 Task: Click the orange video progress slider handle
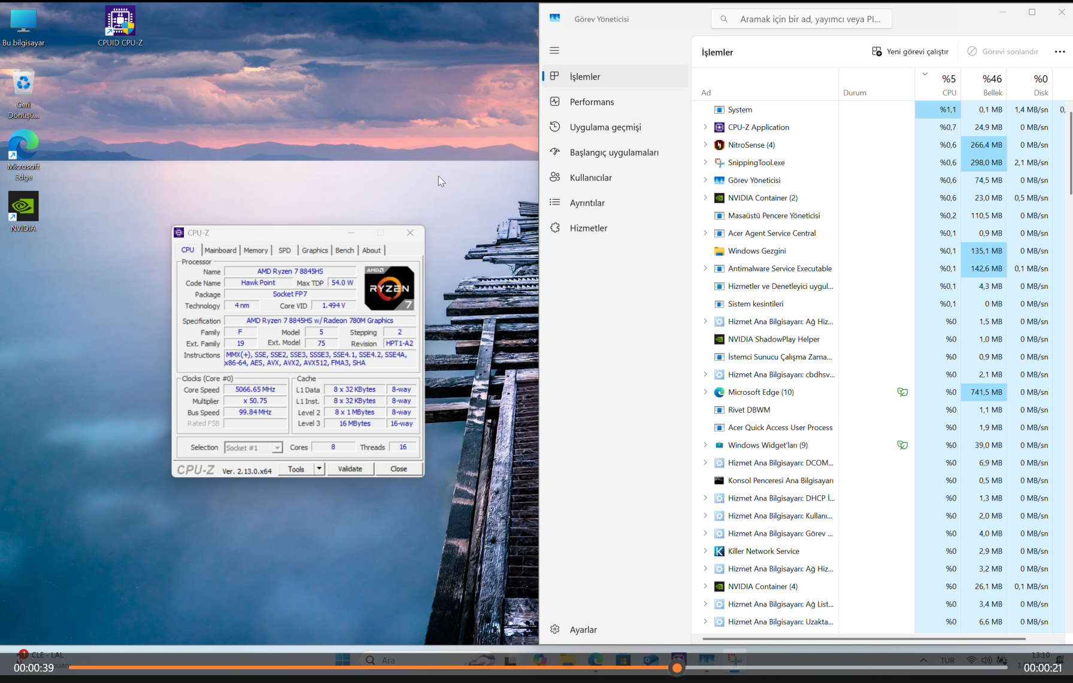click(677, 668)
